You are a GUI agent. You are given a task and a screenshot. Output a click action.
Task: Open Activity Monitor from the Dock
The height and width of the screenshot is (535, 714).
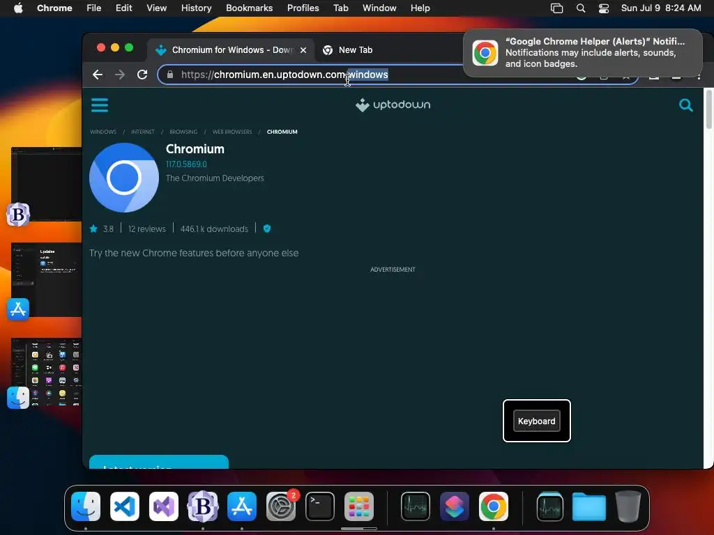click(x=416, y=506)
